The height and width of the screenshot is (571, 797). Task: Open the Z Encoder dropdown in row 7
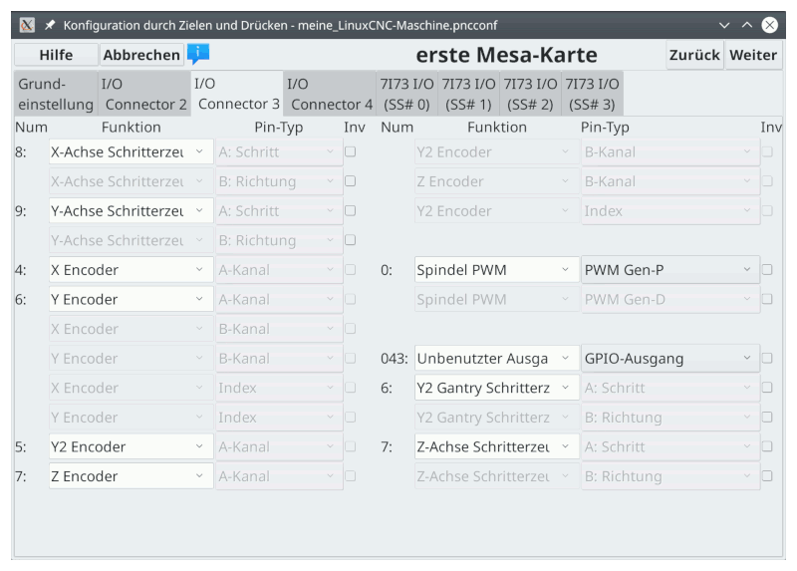132,476
